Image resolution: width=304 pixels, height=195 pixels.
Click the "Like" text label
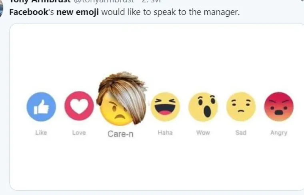pyautogui.click(x=41, y=133)
